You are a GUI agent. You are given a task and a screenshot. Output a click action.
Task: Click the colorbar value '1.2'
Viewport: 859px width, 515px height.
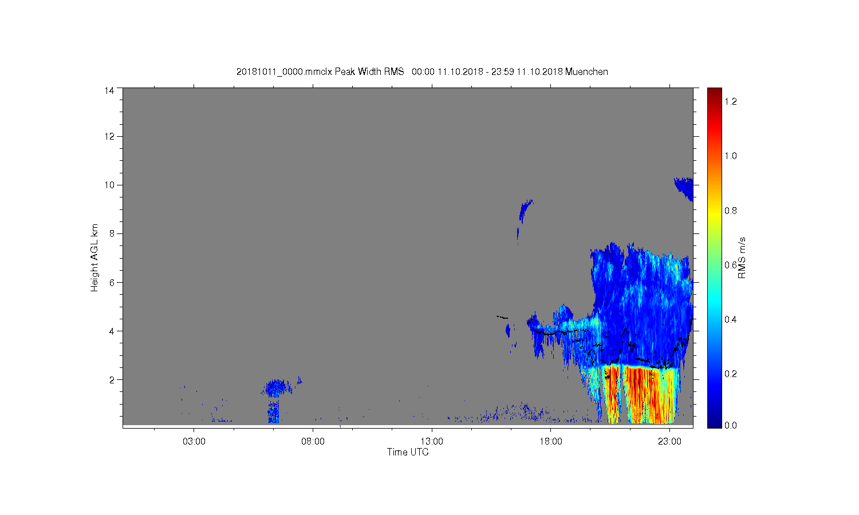click(731, 101)
